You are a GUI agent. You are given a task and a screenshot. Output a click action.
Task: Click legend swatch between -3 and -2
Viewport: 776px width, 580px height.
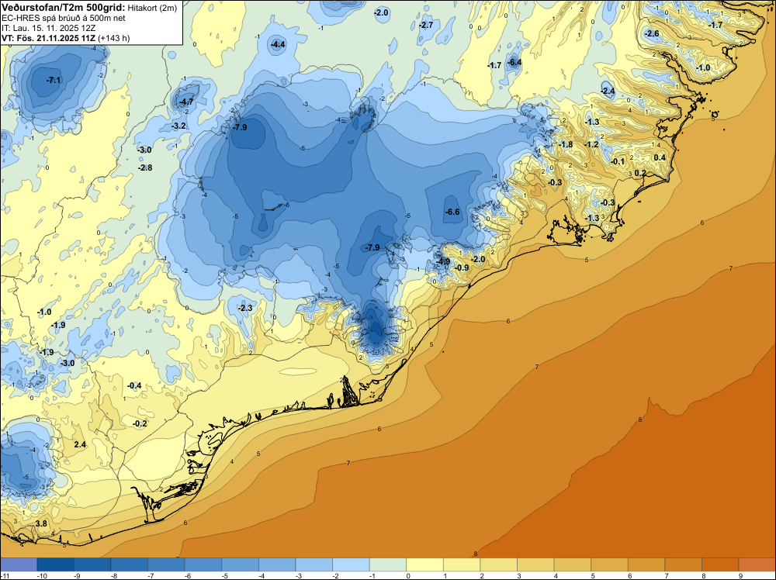pos(314,564)
